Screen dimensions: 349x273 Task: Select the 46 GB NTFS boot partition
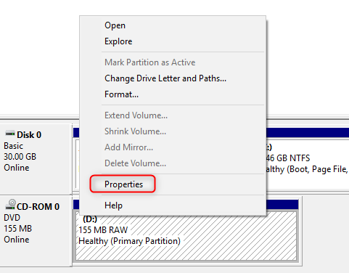(x=307, y=164)
